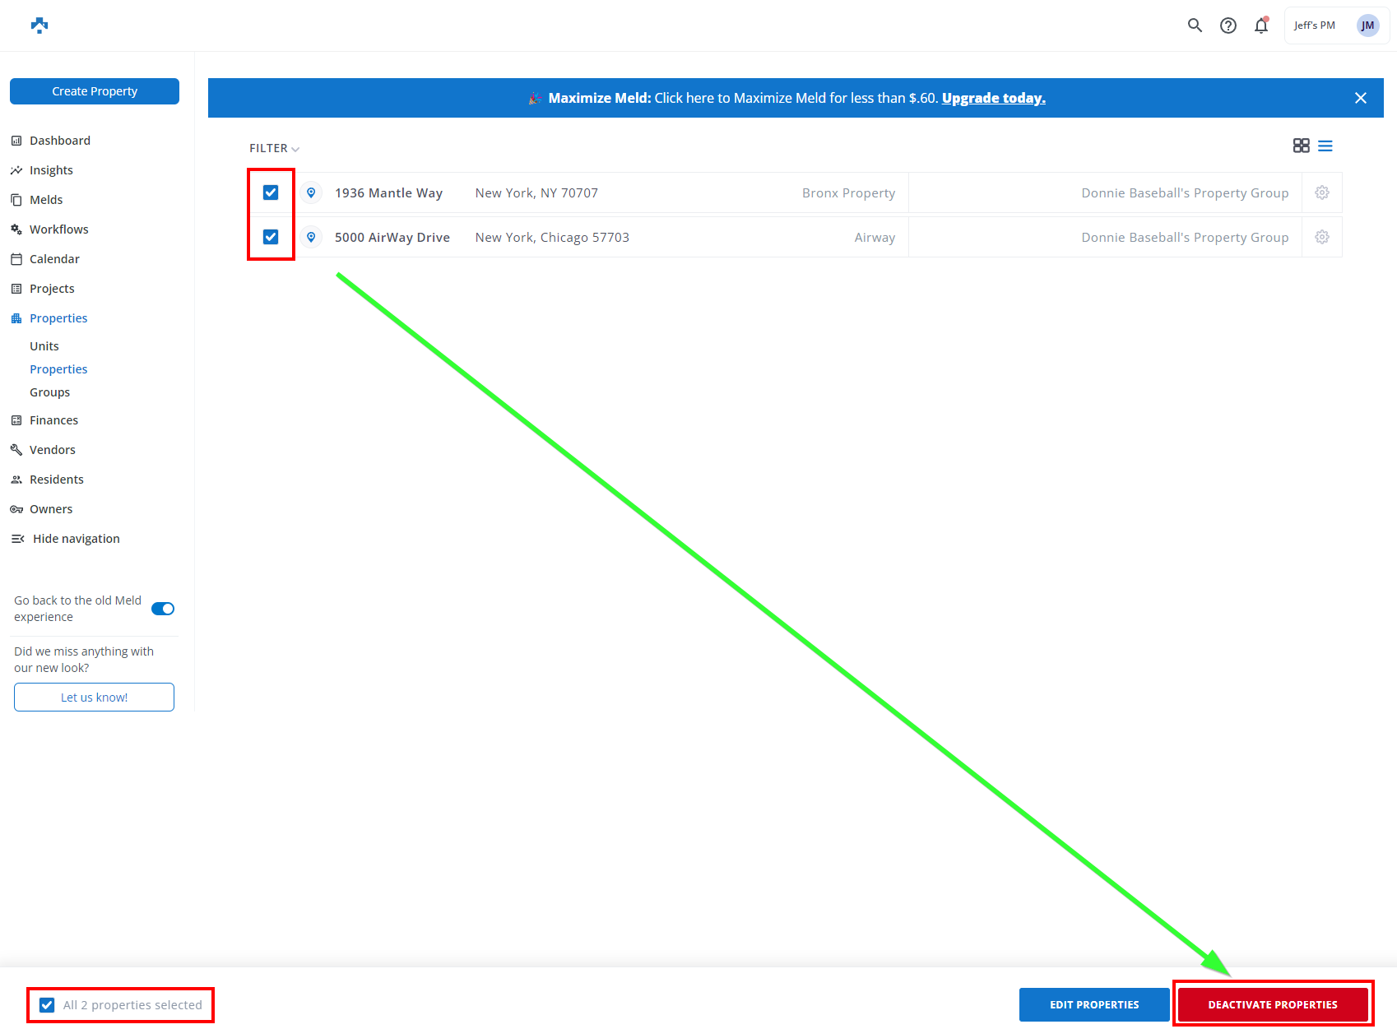Toggle the old Meld experience switch
Viewport: 1397px width, 1029px height.
163,609
